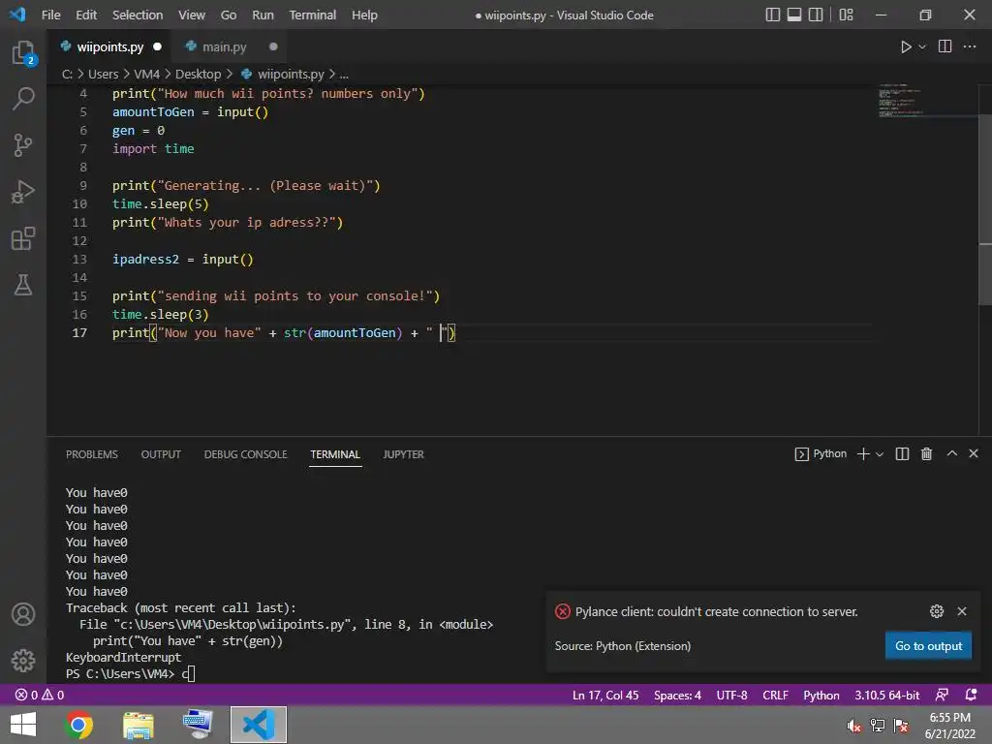Open the File menu
This screenshot has height=744, width=992.
[50, 15]
